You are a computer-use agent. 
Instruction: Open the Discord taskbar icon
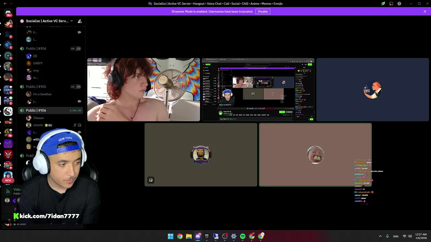[x=198, y=236]
